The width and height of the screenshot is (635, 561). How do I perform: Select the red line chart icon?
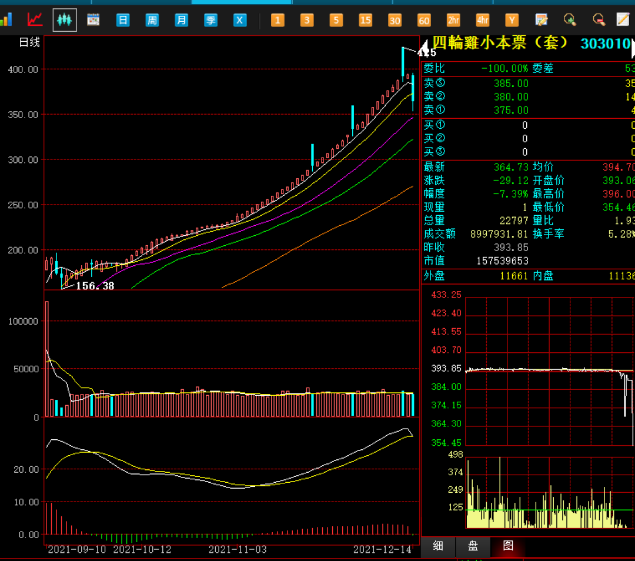coord(35,19)
